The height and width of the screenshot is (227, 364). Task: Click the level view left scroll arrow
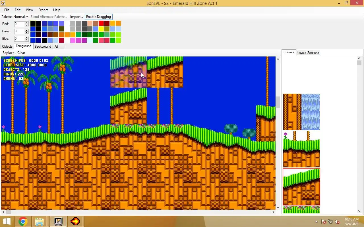[x=3, y=212]
